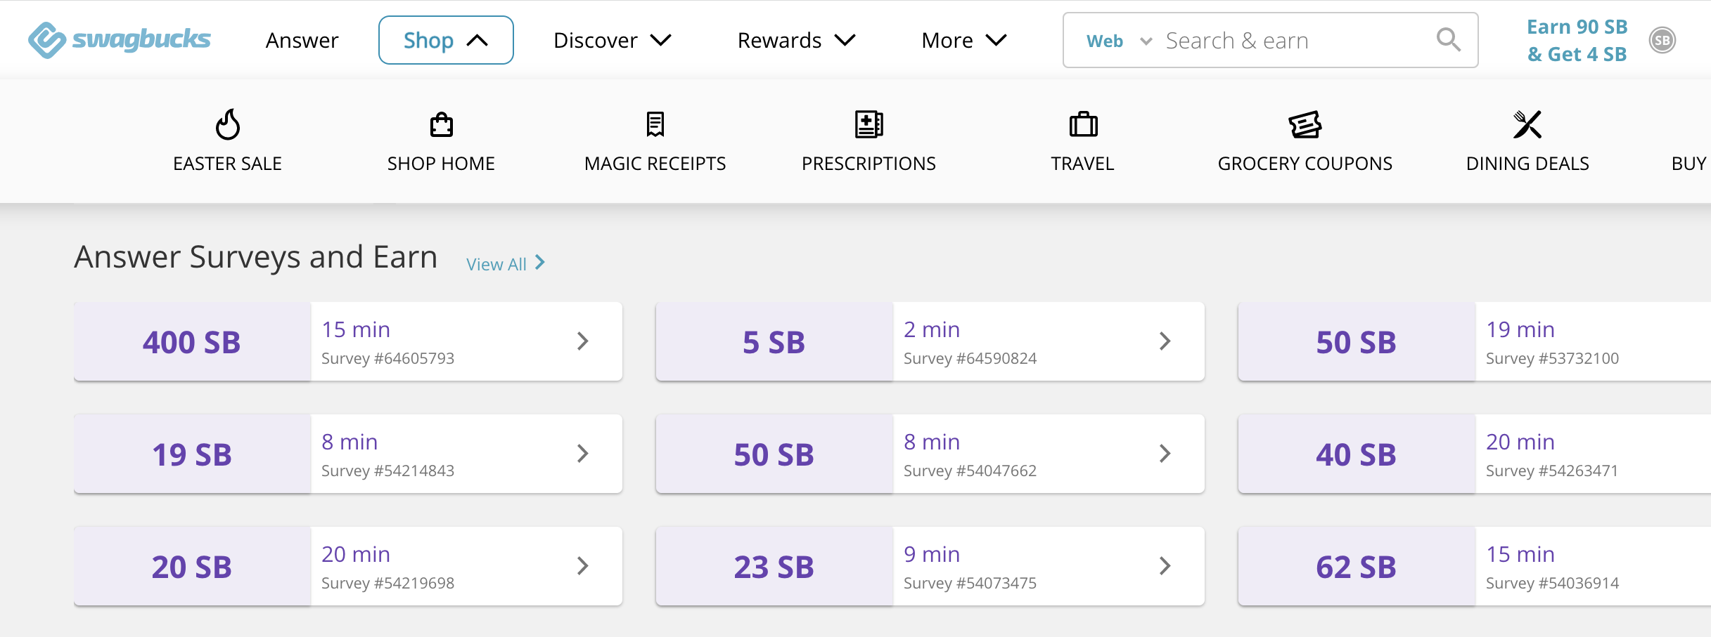Click the search magnifying glass icon
This screenshot has height=637, width=1711.
[1448, 40]
